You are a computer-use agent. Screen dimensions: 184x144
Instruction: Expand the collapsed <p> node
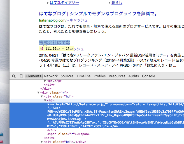coord(45,81)
